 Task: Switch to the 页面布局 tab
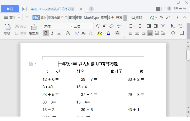pos(54,18)
